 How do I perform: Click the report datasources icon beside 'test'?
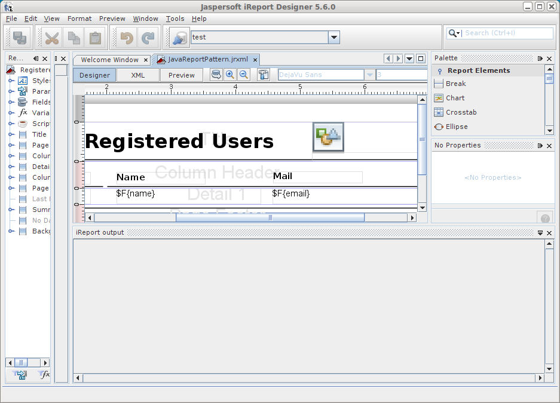click(179, 38)
